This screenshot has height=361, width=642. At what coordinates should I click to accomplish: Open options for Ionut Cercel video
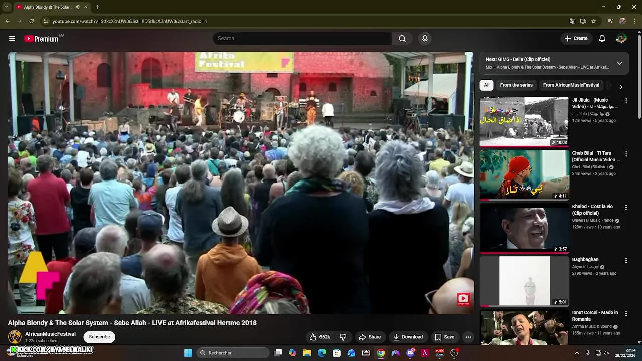(626, 313)
